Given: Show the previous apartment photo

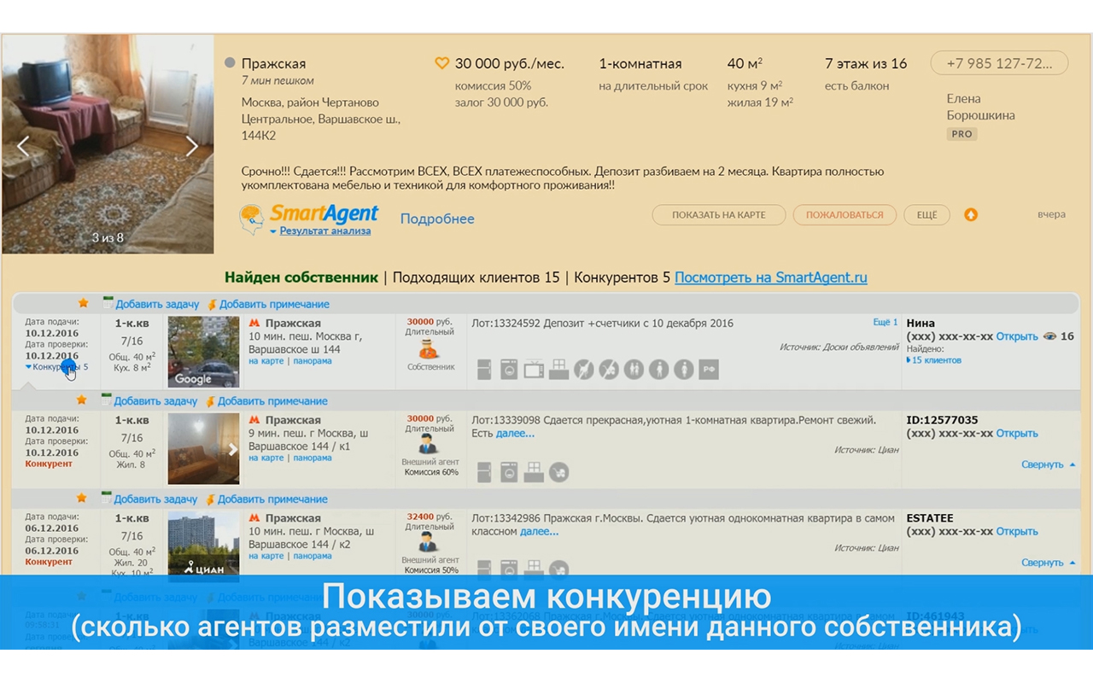Looking at the screenshot, I should pos(23,146).
